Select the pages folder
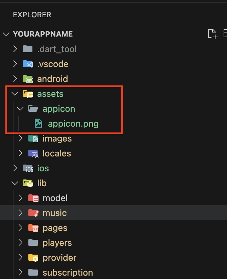Screen dimensions: 227x279 pyautogui.click(x=55, y=228)
